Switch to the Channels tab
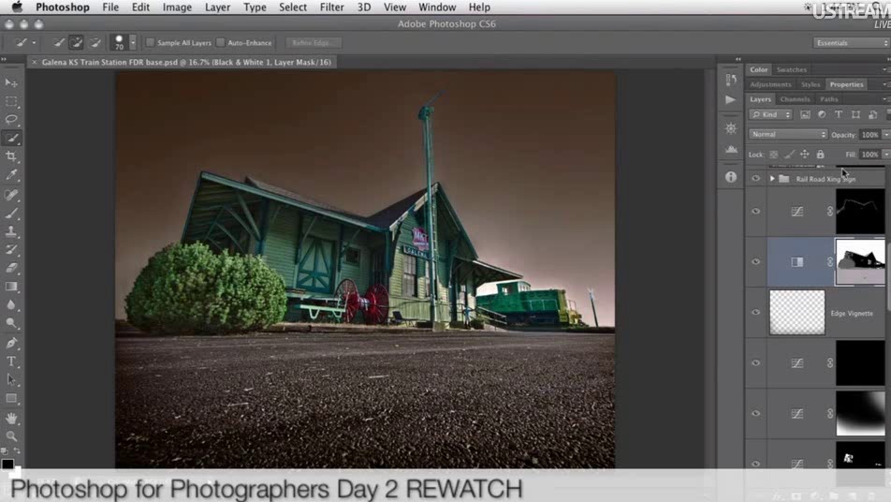Screen dimensions: 891x502 click(x=795, y=99)
